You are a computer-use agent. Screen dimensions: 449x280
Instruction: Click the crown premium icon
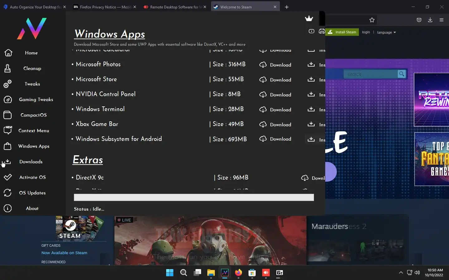tap(309, 19)
